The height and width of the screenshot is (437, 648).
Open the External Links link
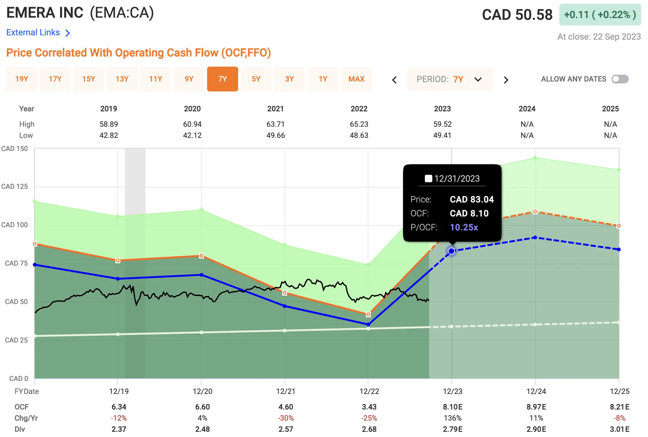tap(33, 33)
